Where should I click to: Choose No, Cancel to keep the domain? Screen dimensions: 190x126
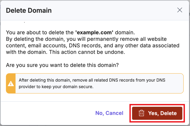109,113
